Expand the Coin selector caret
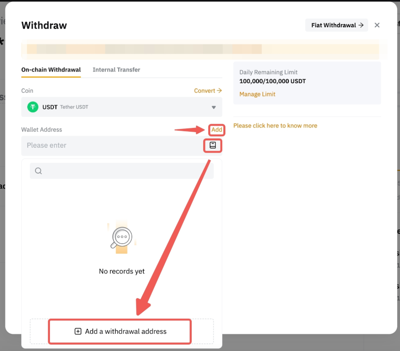The image size is (400, 351). 213,107
